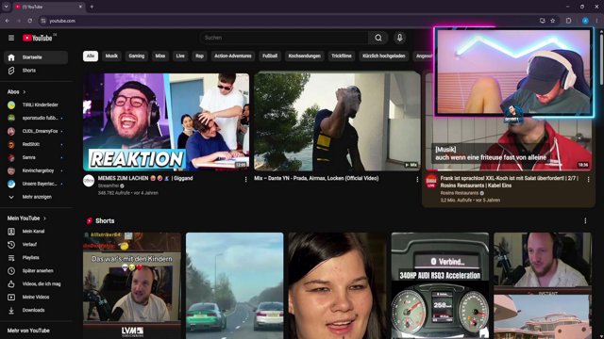Image resolution: width=604 pixels, height=339 pixels.
Task: Open Playlists in sidebar
Action: [x=36, y=257]
